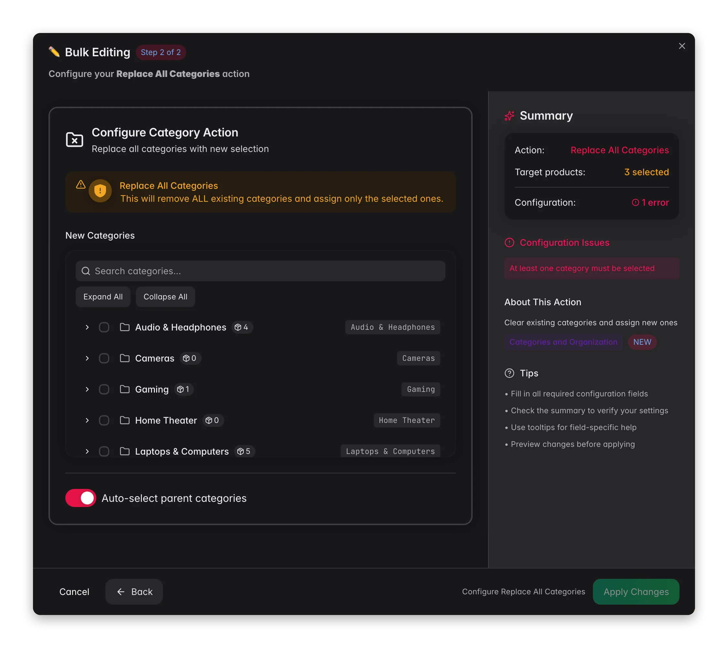The image size is (728, 648).
Task: Click Cancel in the footer
Action: [74, 592]
